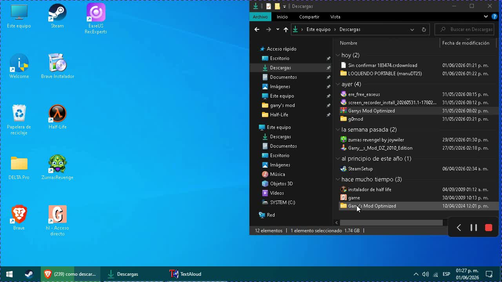This screenshot has width=502, height=282.
Task: Collapse hace mucho tiempo (3) group
Action: tap(338, 179)
